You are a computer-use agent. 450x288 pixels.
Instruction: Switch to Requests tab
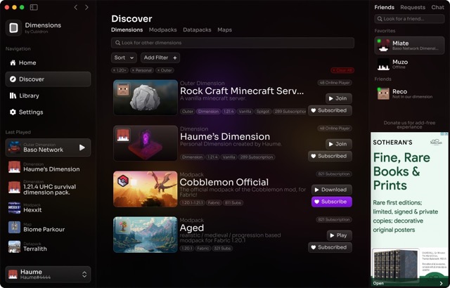coord(413,8)
